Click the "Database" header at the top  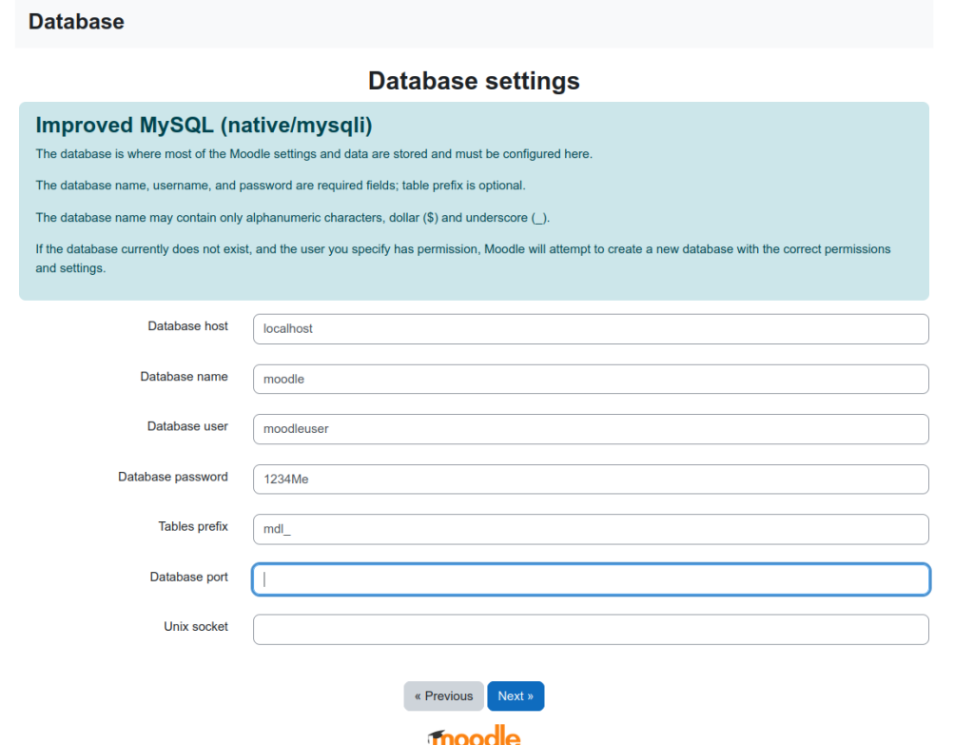pyautogui.click(x=76, y=21)
